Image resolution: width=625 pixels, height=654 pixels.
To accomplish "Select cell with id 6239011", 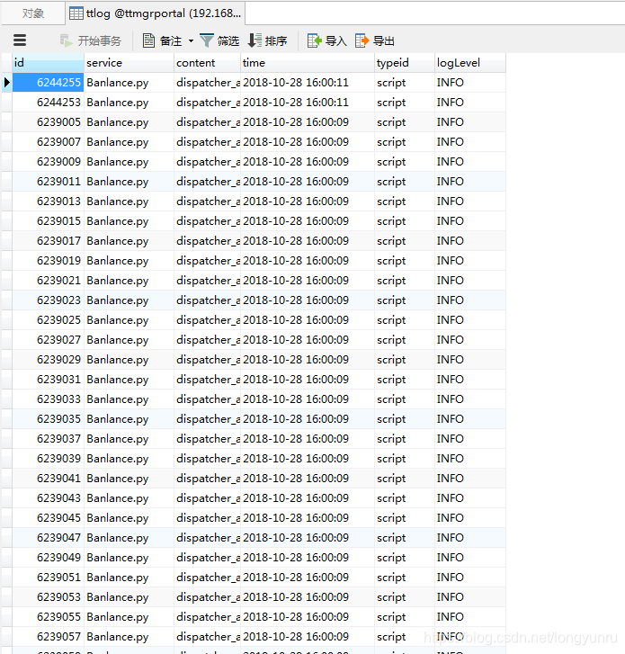I will pos(48,182).
